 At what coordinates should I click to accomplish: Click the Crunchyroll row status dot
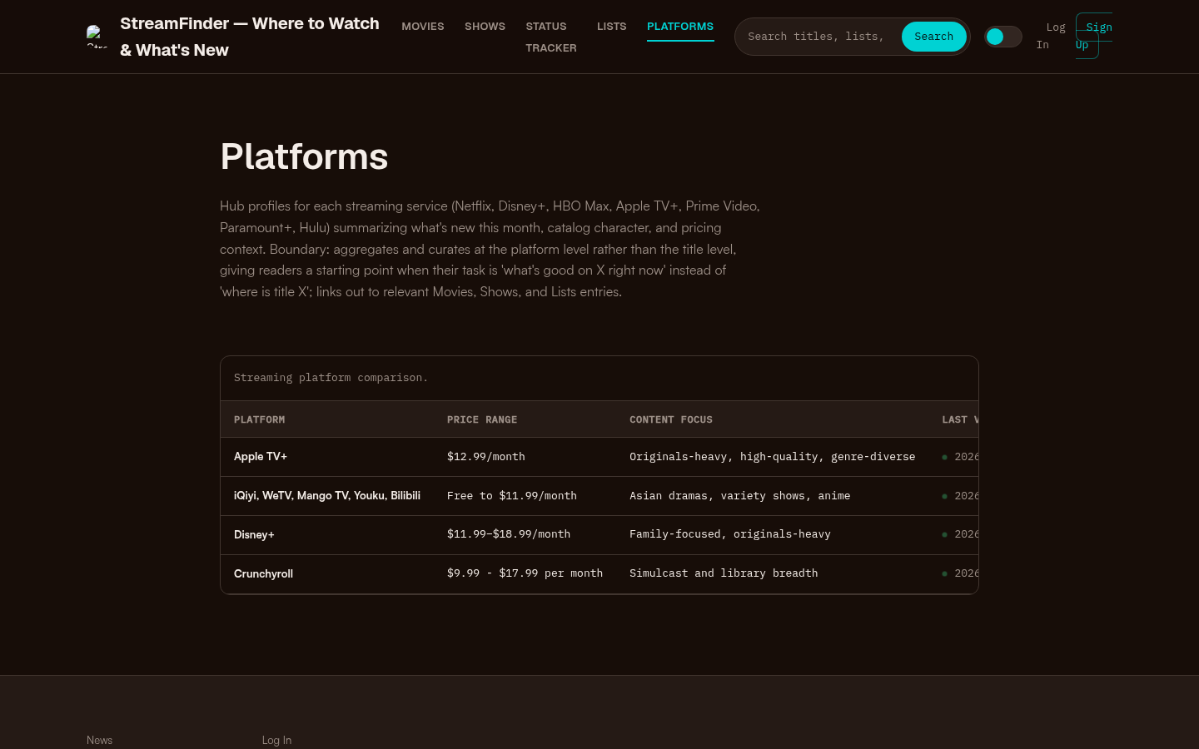click(944, 573)
